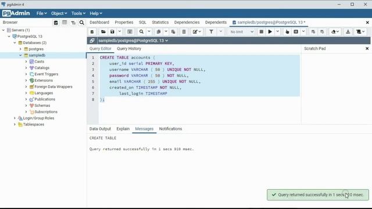Screen dimensions: 372x209
Task: Close the Scratch Pad panel
Action: point(367,49)
